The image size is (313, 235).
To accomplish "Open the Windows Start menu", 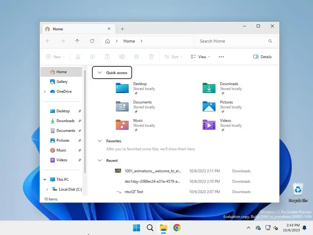I will tap(137, 228).
